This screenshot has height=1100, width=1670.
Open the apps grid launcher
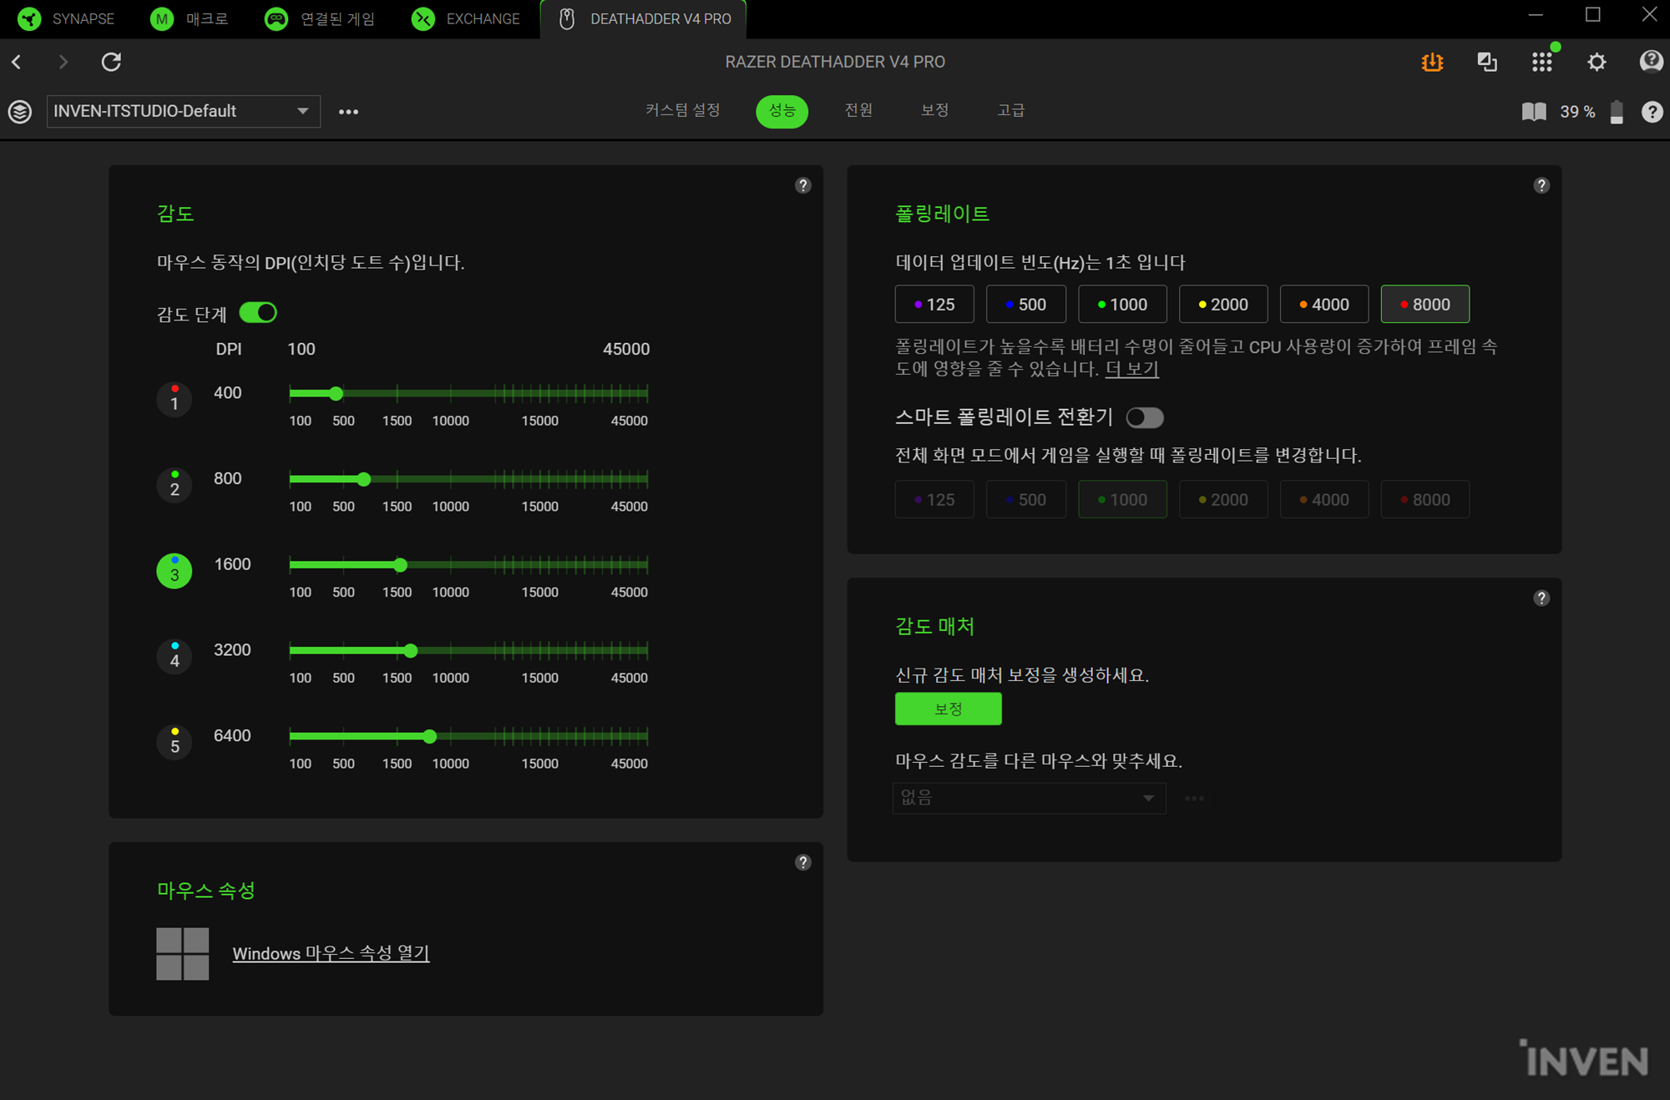(1541, 62)
